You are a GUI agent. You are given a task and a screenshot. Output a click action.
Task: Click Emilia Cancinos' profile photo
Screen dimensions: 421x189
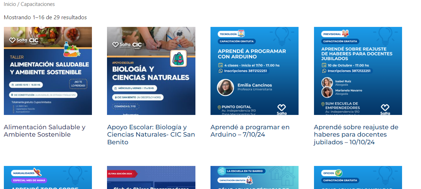(226, 87)
